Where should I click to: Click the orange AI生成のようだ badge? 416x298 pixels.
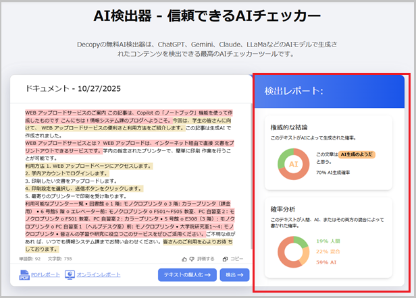tap(357, 154)
